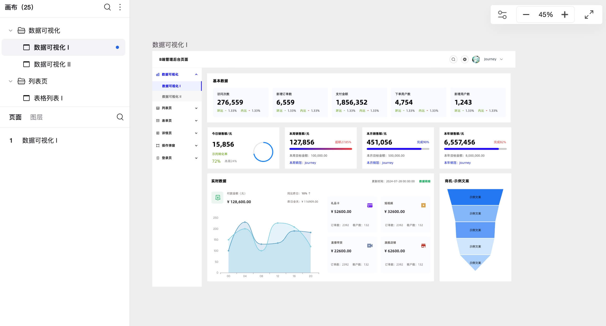The image size is (606, 326).
Task: Click the canvas search magnifier icon
Action: (x=107, y=7)
